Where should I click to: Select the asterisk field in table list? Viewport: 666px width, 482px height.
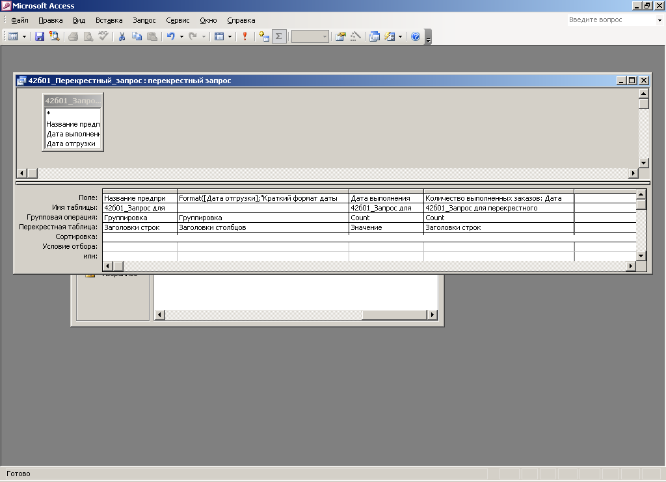pyautogui.click(x=73, y=113)
